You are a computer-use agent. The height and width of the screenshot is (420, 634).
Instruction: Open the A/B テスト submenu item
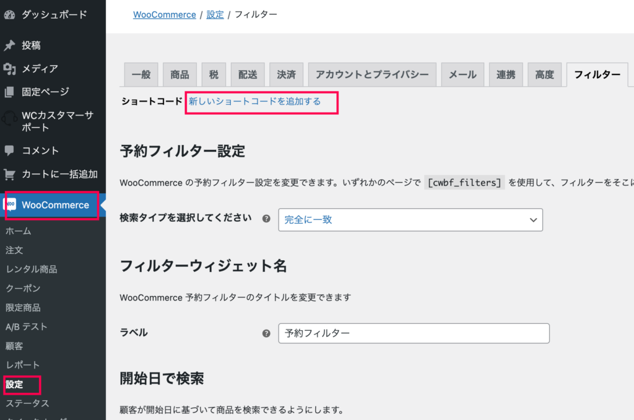tap(27, 326)
